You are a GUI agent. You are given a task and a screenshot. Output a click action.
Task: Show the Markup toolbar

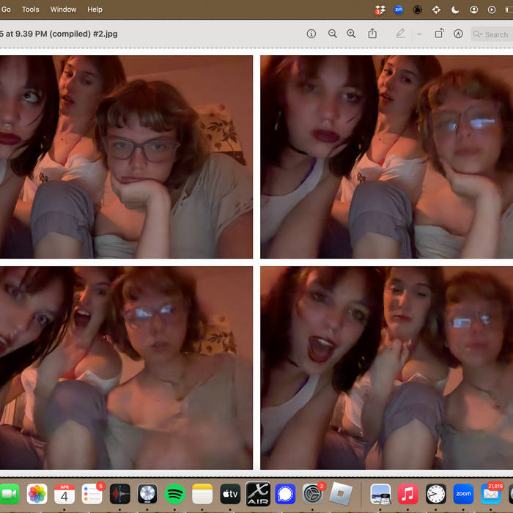[458, 34]
